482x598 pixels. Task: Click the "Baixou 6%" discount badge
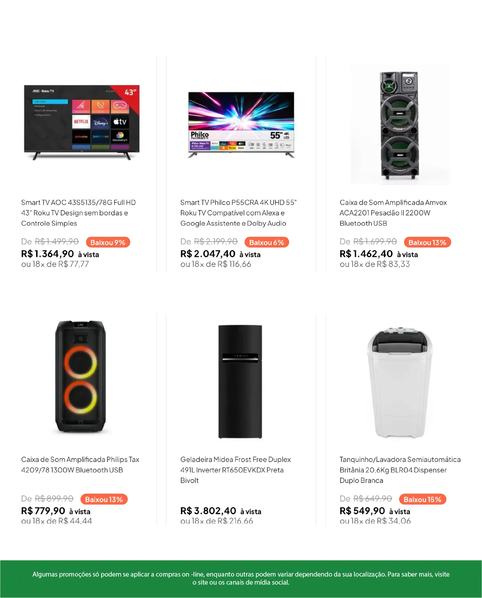pos(267,243)
